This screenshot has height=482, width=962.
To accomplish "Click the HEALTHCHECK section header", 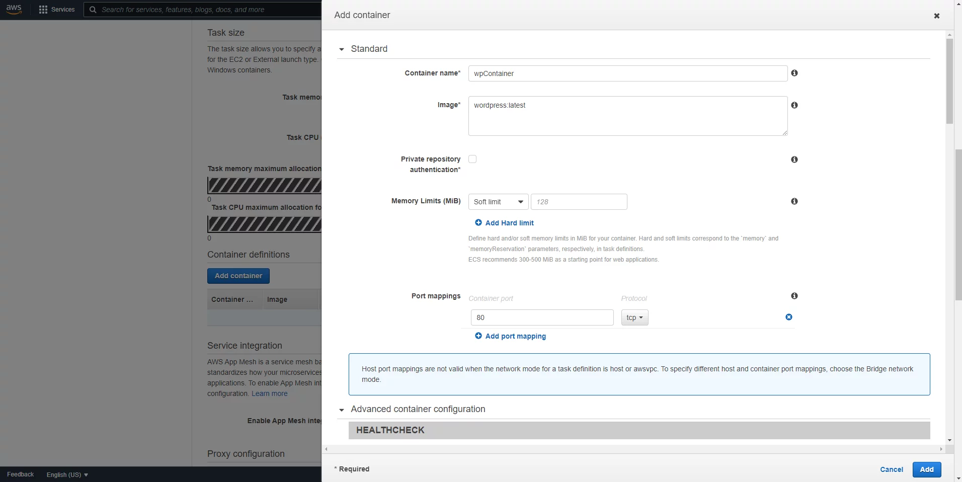I will click(639, 430).
